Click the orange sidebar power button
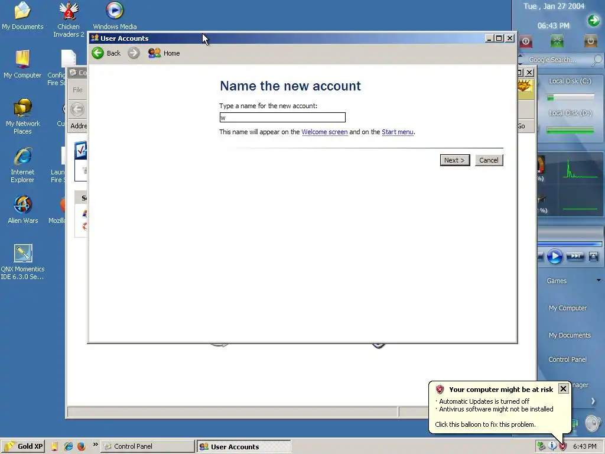The width and height of the screenshot is (605, 454). click(x=590, y=41)
